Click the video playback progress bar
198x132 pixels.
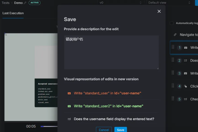[x=49, y=126]
